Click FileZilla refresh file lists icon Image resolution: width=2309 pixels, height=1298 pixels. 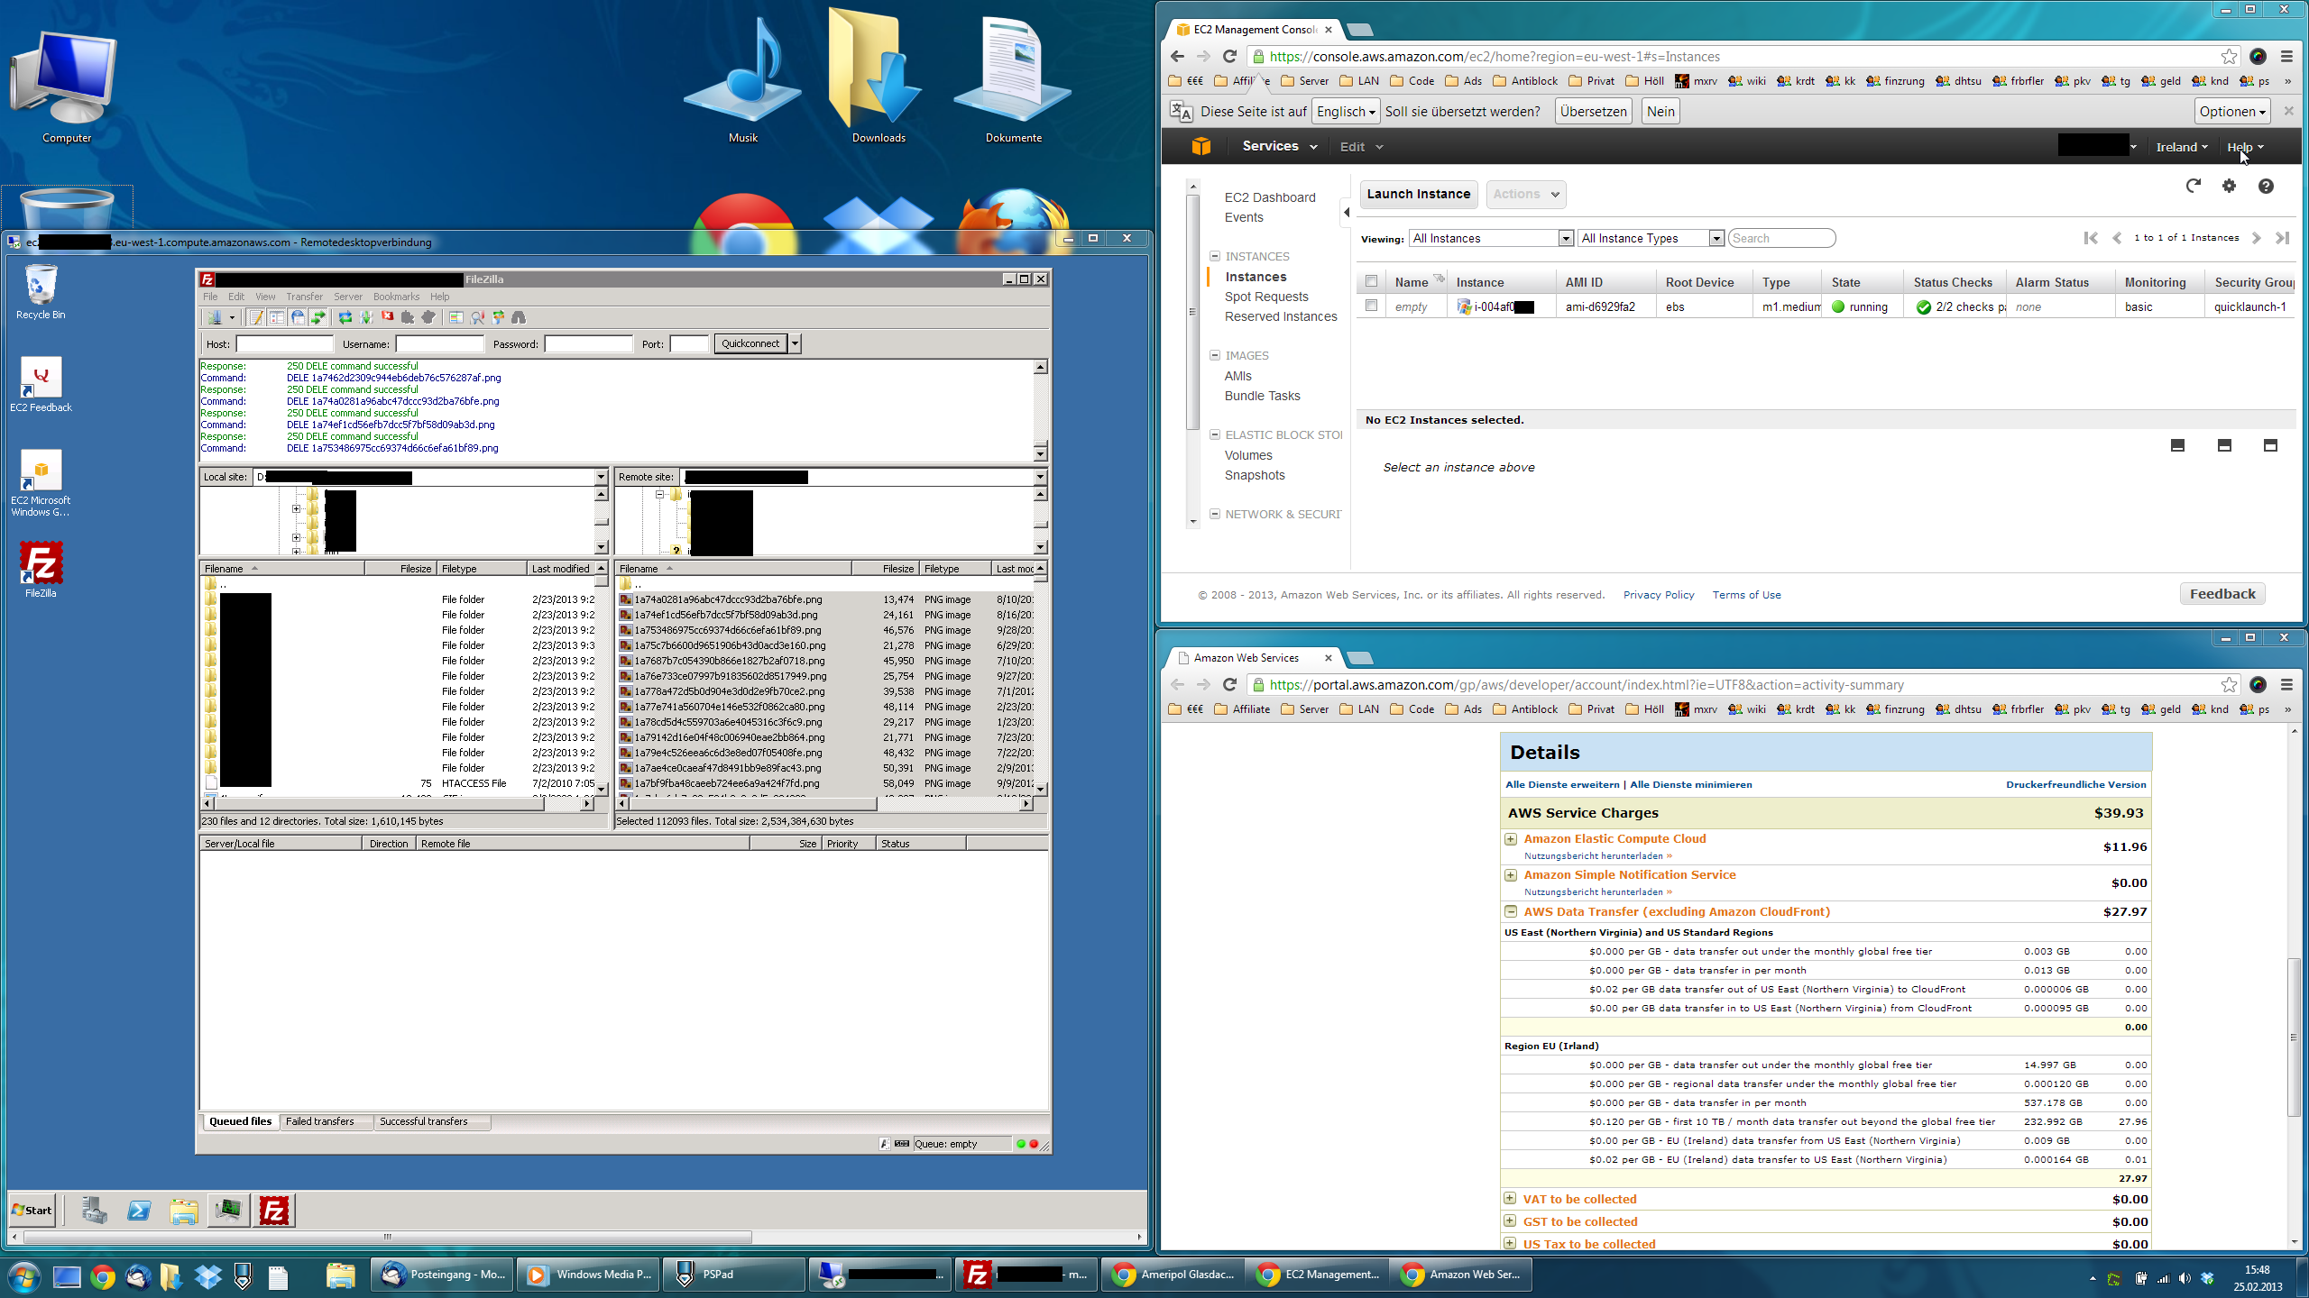[x=345, y=317]
